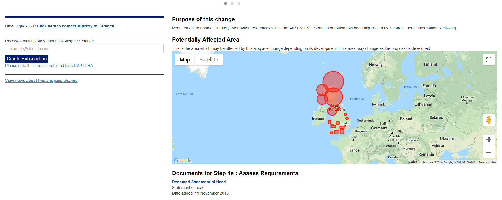Click the contact Ministry of Defence link
502x200 pixels.
click(75, 26)
